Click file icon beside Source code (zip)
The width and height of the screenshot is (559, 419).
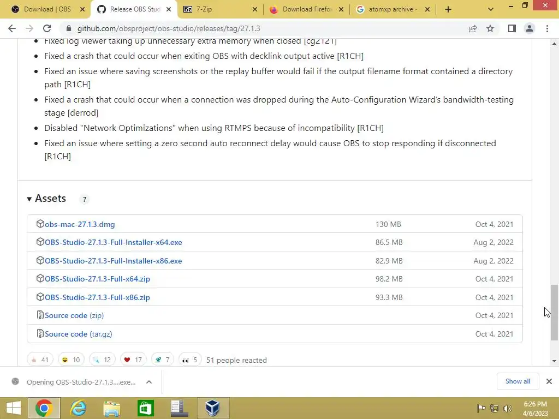tap(40, 315)
